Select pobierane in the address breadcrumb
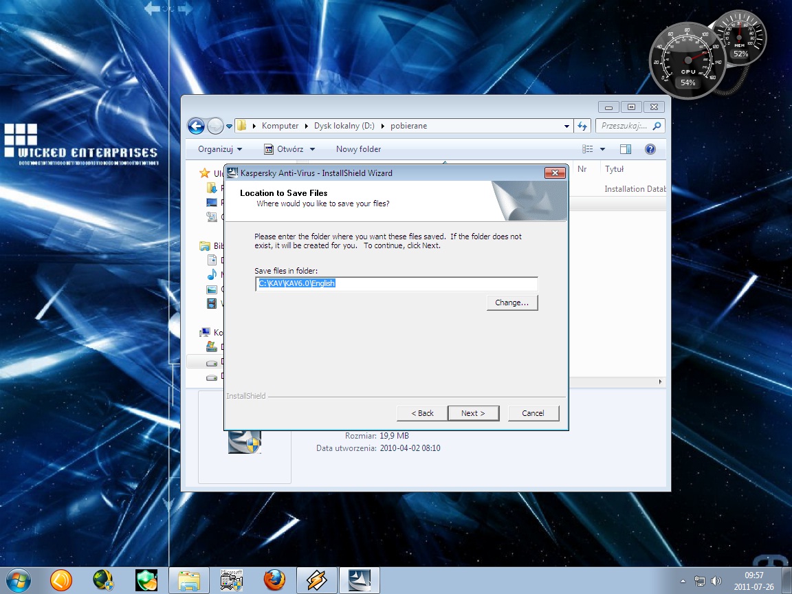 408,126
